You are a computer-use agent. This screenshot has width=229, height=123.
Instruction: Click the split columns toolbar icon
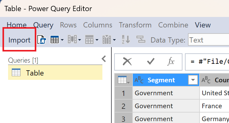tap(72, 39)
